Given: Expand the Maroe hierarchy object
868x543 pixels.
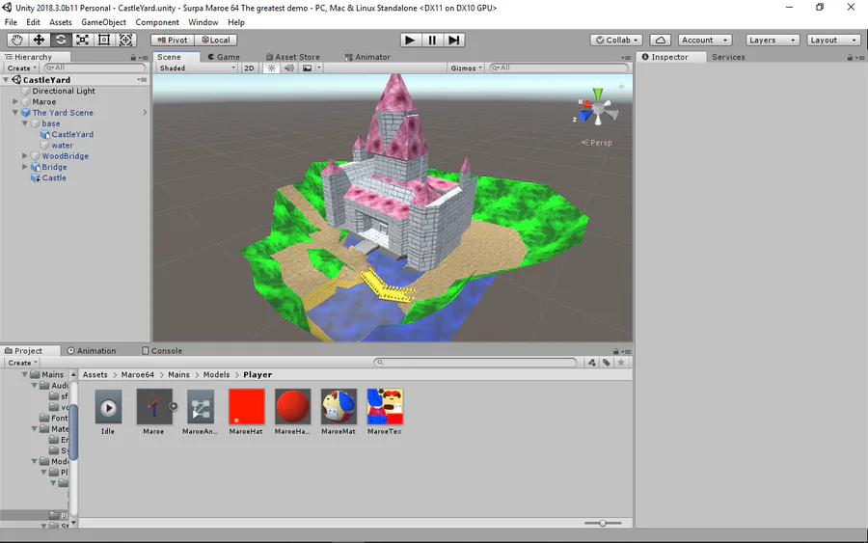Looking at the screenshot, I should tap(15, 102).
